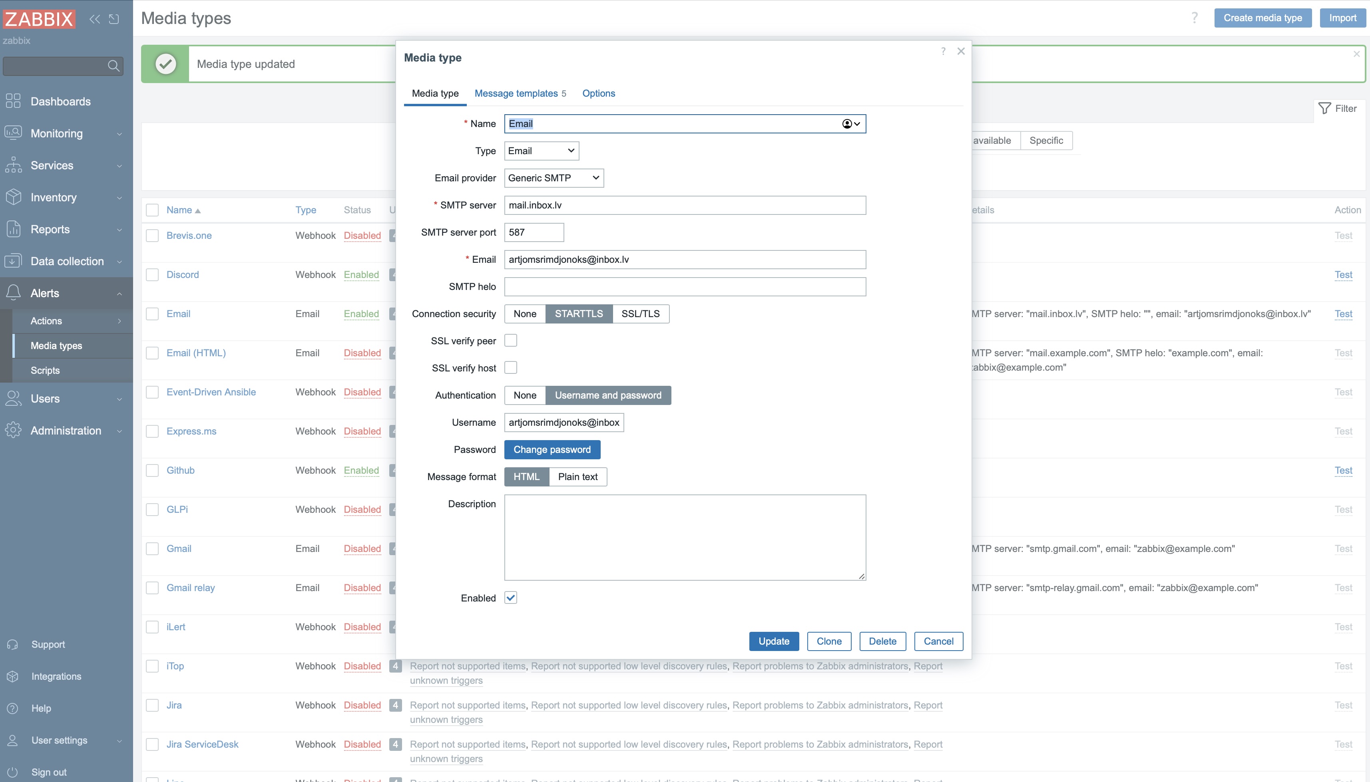
Task: Open Integrations in the sidebar
Action: [x=56, y=676]
